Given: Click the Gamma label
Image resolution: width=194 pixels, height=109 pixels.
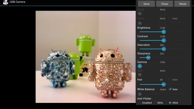Looking at the screenshot, I should pos(142,62).
